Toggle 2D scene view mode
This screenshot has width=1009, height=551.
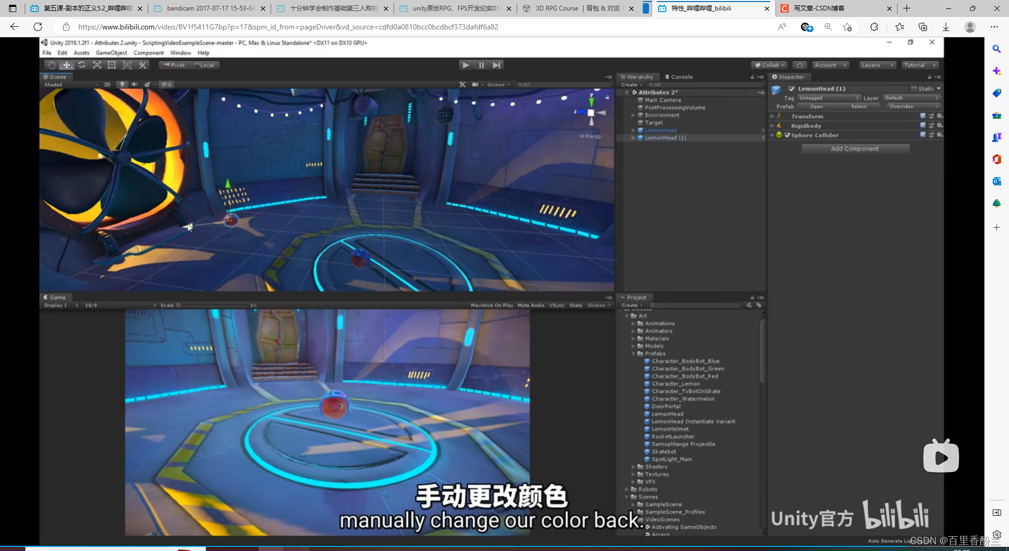(x=107, y=84)
